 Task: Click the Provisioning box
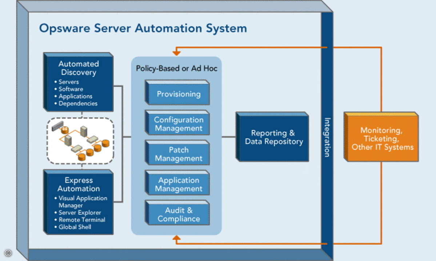(x=177, y=92)
